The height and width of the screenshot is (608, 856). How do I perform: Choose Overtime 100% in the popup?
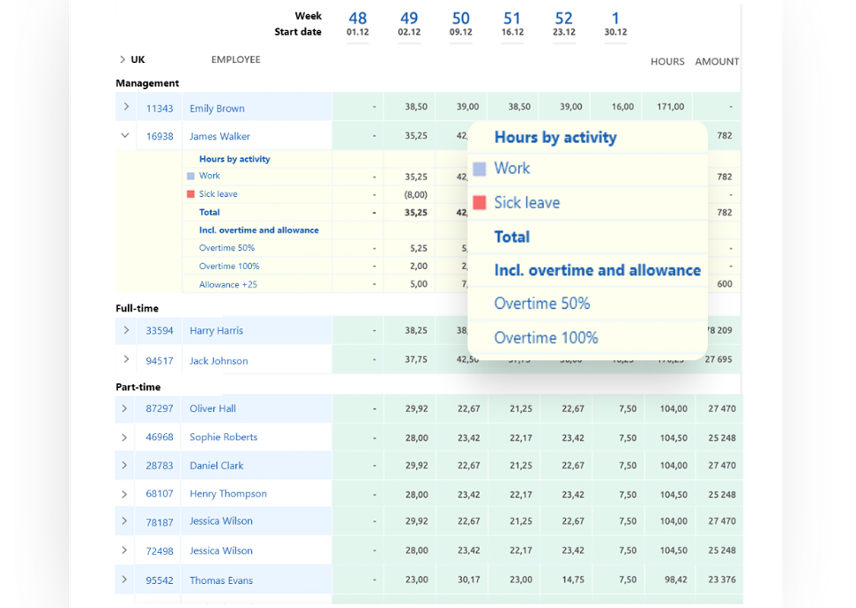point(546,337)
